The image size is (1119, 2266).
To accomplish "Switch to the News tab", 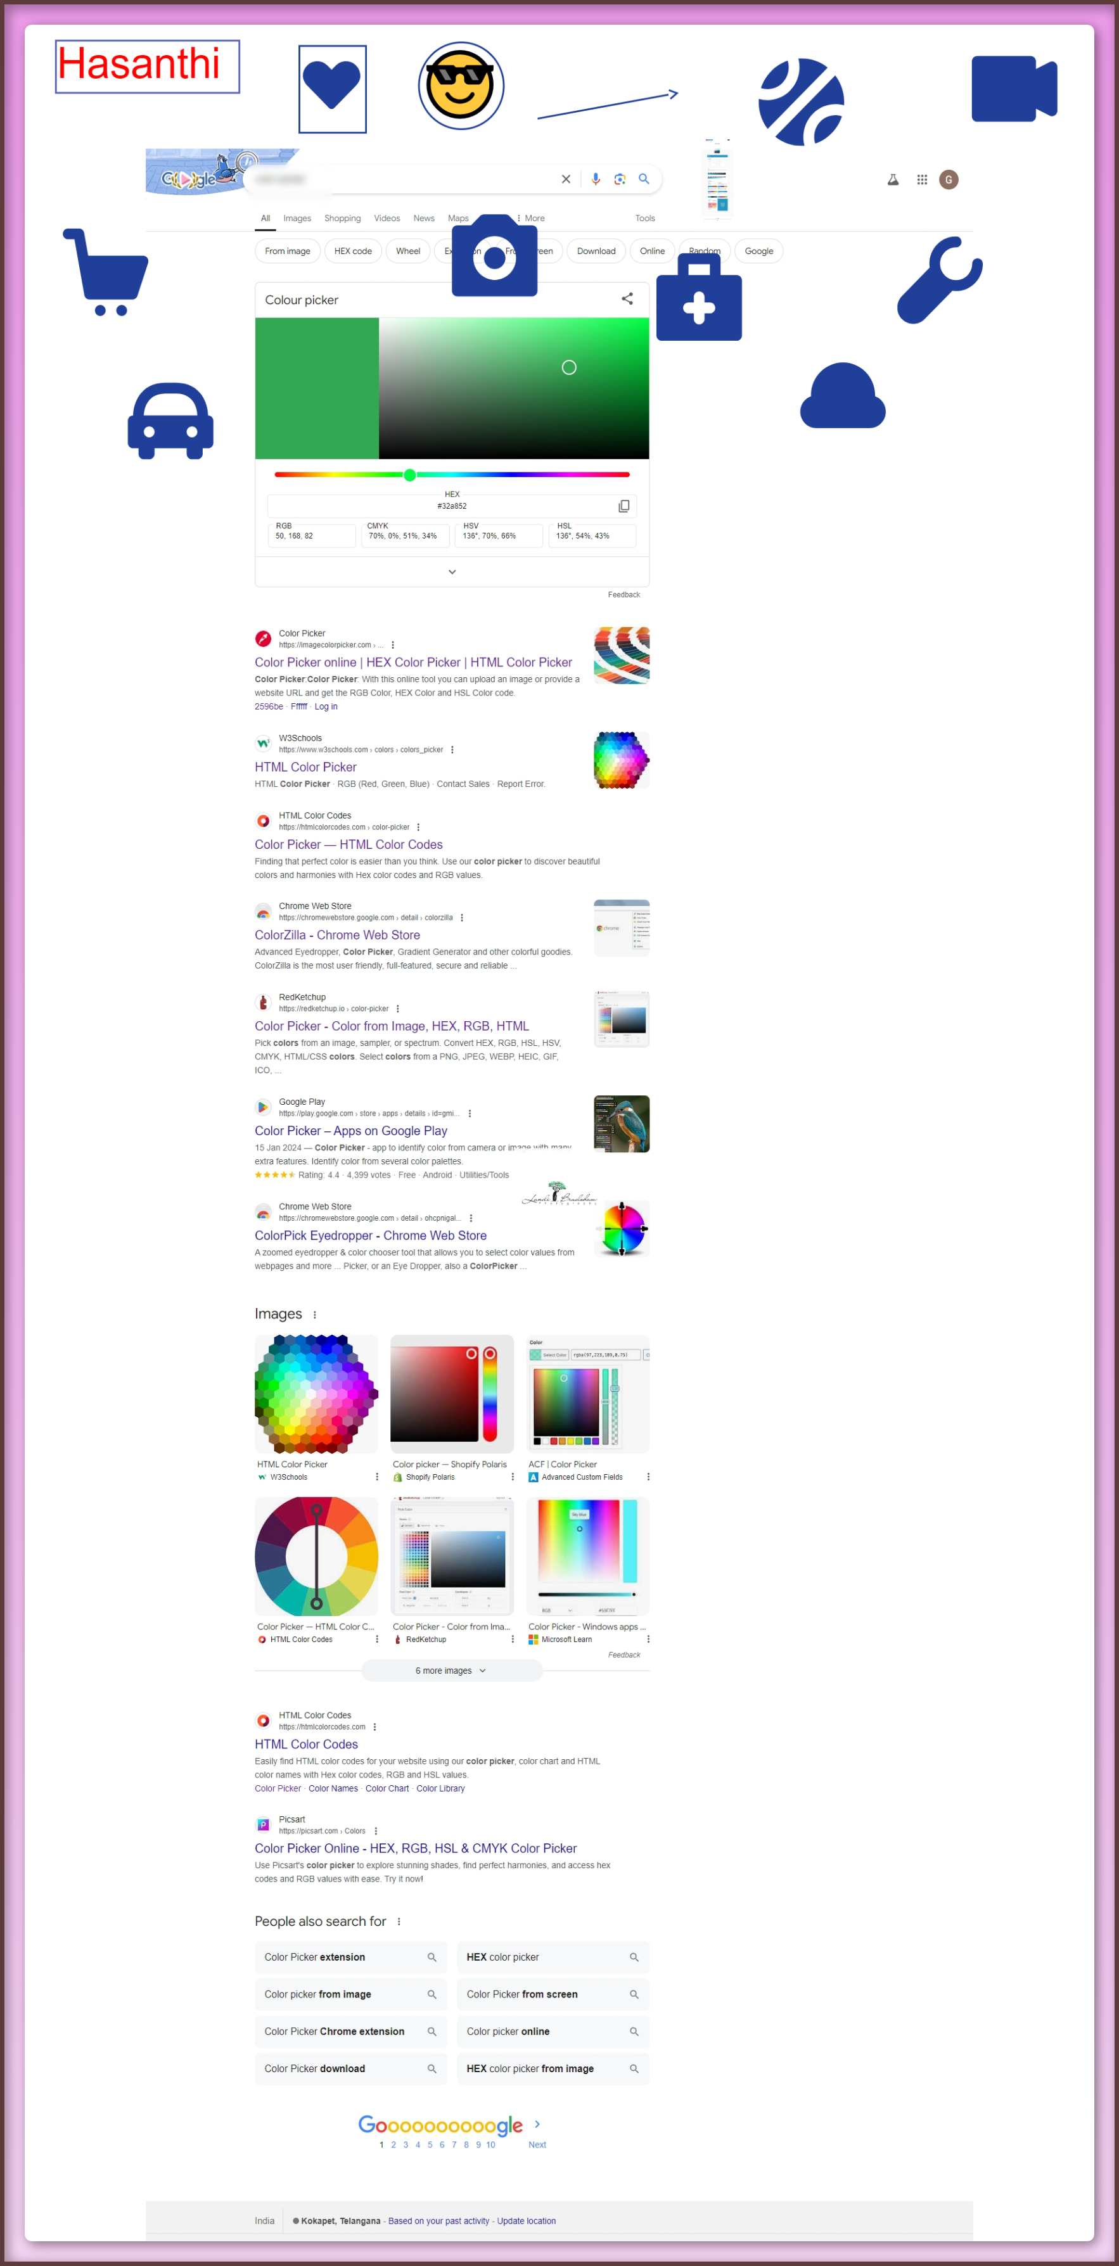I will [424, 218].
